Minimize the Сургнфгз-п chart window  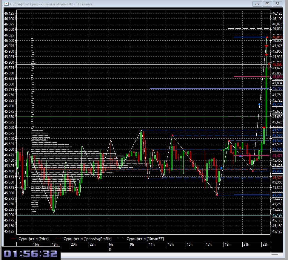[257, 4]
